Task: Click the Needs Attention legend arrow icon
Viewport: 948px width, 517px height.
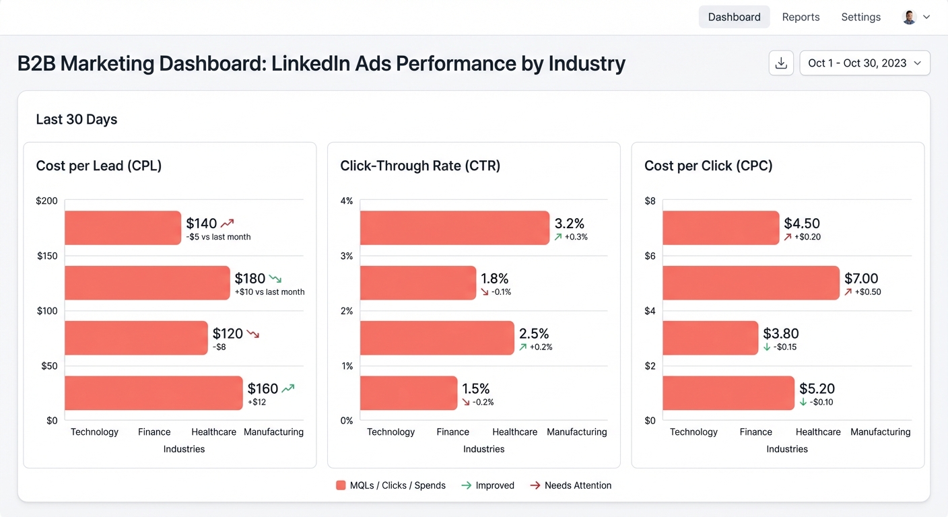Action: [535, 485]
